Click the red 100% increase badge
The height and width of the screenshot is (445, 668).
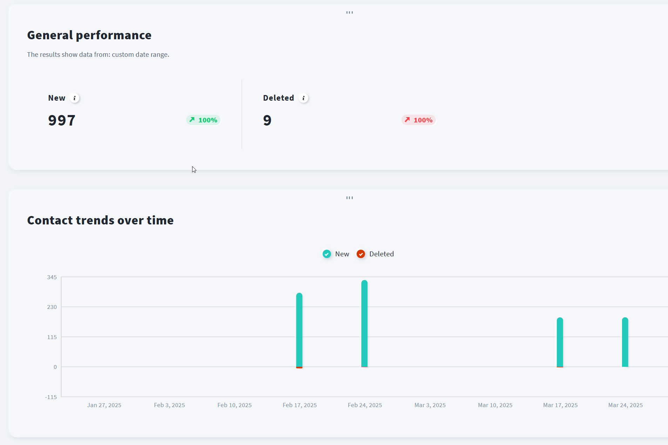[x=419, y=120]
